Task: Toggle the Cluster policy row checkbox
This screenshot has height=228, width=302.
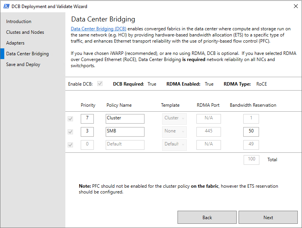Action: (70, 119)
